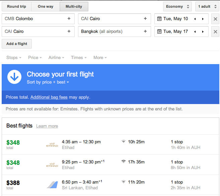Add plus icon beside Bangkok (all airports)

(145, 31)
